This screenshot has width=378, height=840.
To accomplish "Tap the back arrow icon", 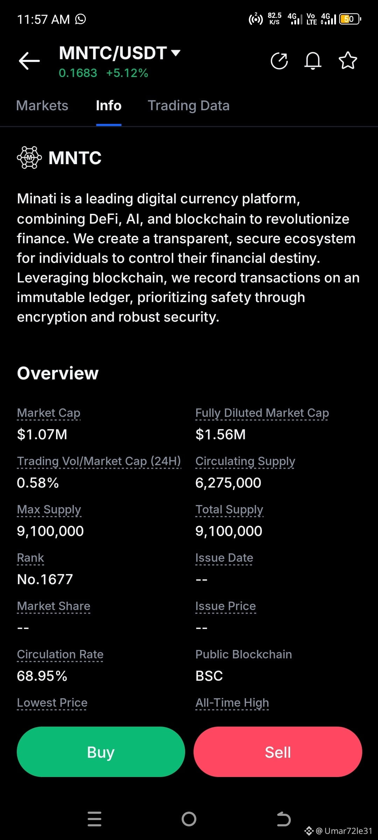I will (x=29, y=61).
